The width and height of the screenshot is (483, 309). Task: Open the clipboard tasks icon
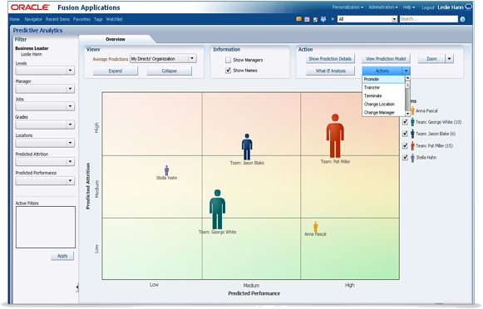pos(315,19)
